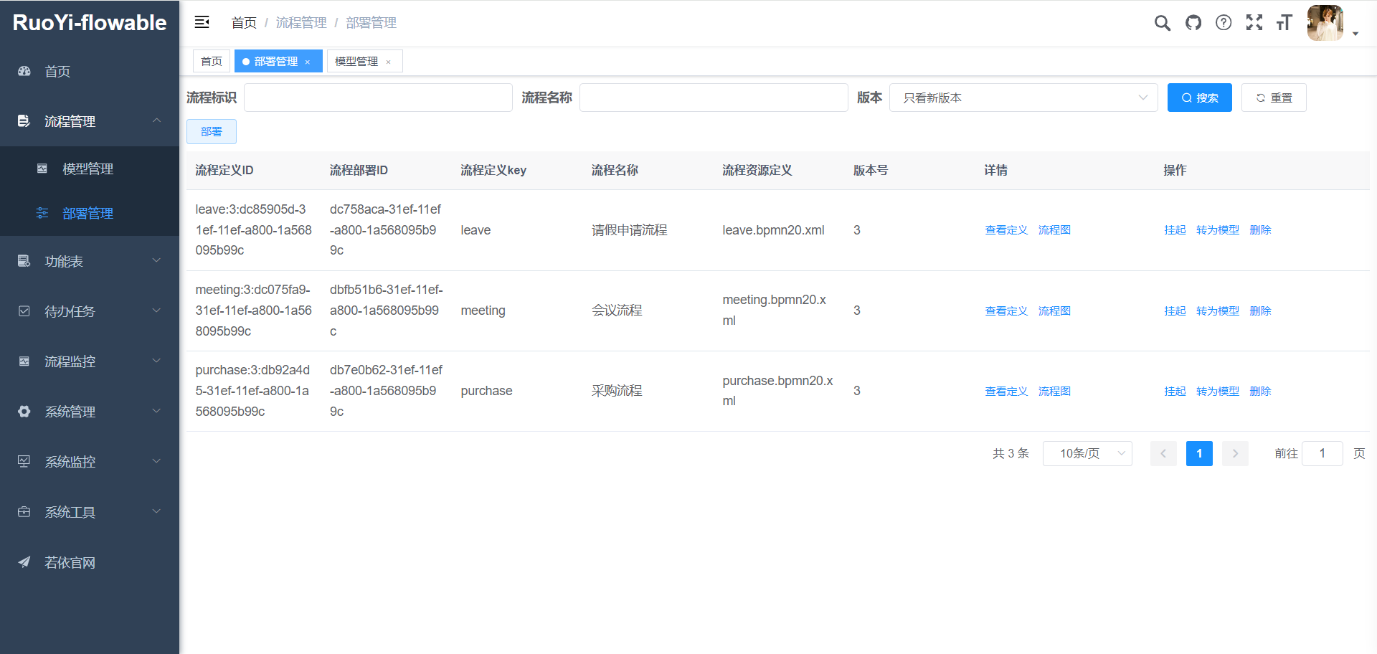
Task: Open the 10条/页 page size dropdown
Action: tap(1087, 453)
